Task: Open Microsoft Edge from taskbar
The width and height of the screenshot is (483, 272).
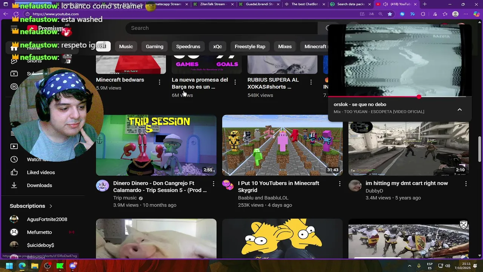Action: [22, 266]
